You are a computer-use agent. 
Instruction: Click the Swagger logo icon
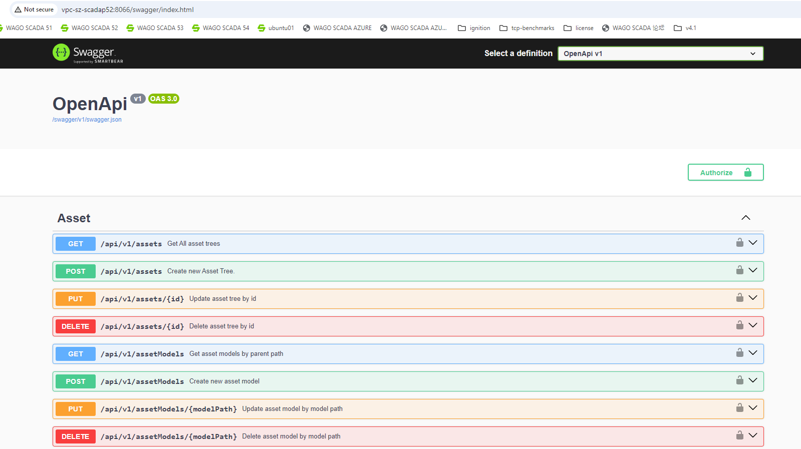[x=61, y=53]
